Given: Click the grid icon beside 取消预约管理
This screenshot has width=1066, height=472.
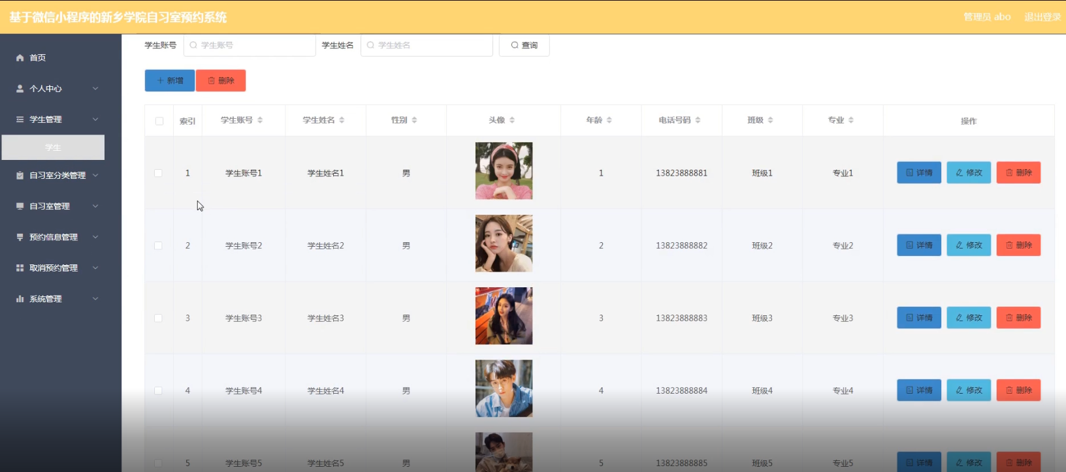Looking at the screenshot, I should [20, 268].
